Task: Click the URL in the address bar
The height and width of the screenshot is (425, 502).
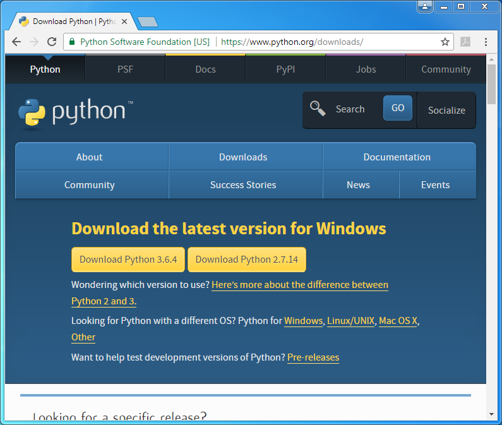Action: [292, 42]
